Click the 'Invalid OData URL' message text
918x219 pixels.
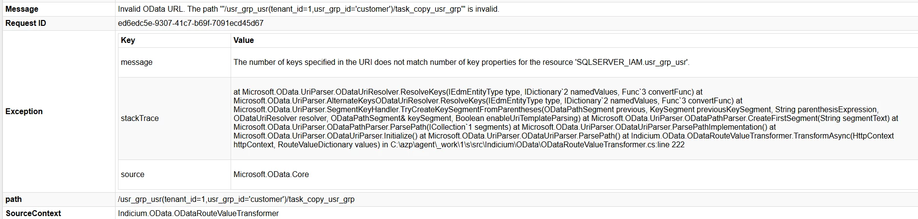coord(308,9)
